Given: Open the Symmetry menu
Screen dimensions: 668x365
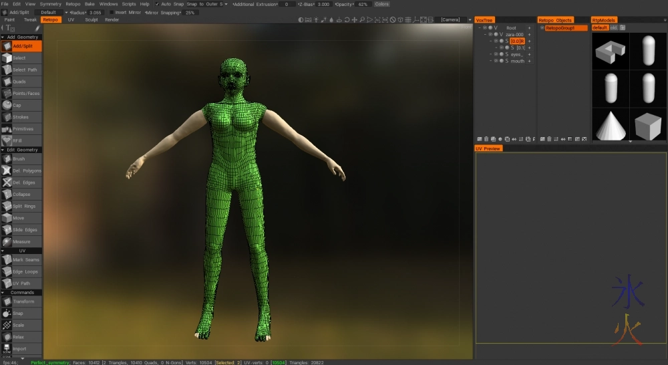Looking at the screenshot, I should 50,4.
